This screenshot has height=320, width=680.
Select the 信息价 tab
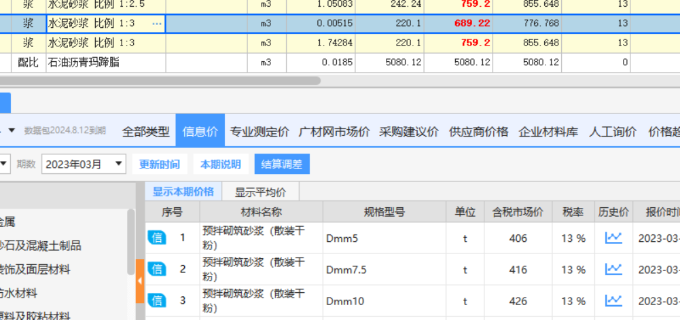click(200, 130)
